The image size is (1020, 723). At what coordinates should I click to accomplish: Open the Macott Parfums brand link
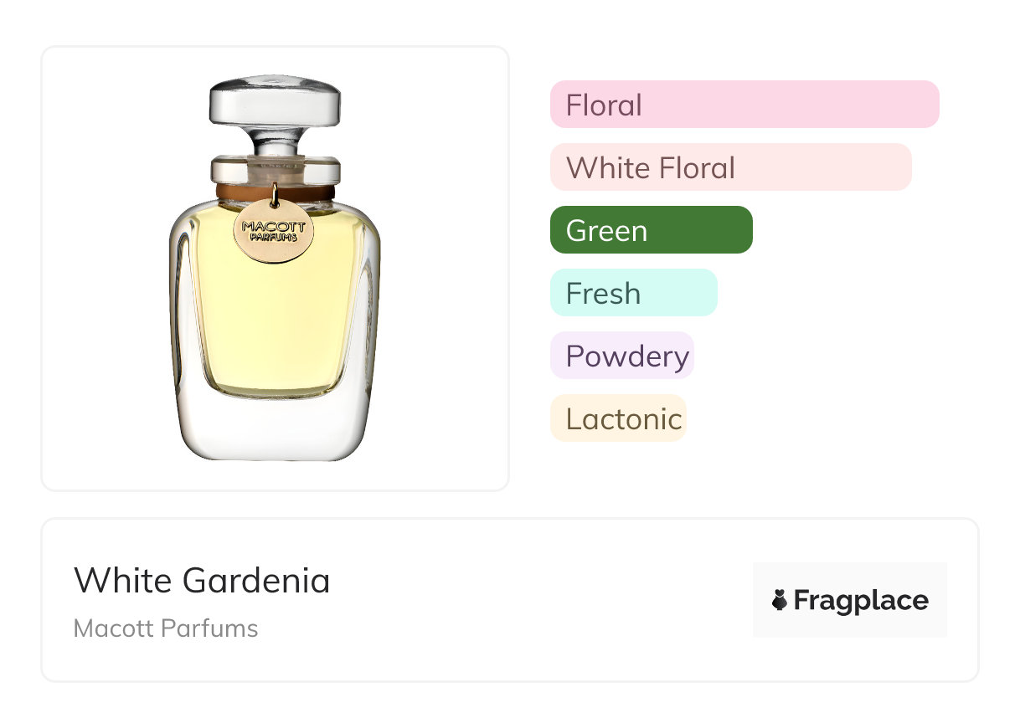tap(166, 628)
